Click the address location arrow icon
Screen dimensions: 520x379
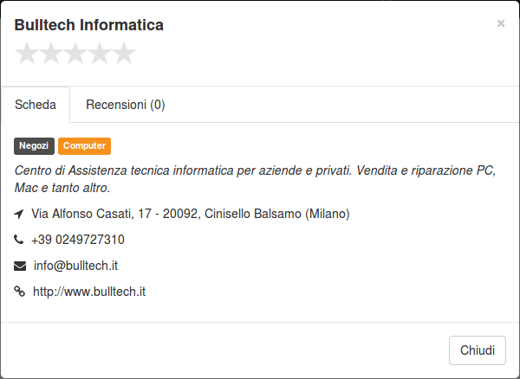[19, 214]
